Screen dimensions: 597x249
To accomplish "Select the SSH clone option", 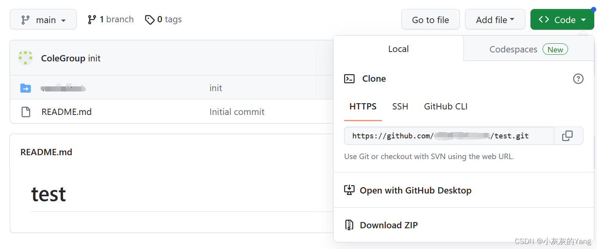I will (400, 106).
